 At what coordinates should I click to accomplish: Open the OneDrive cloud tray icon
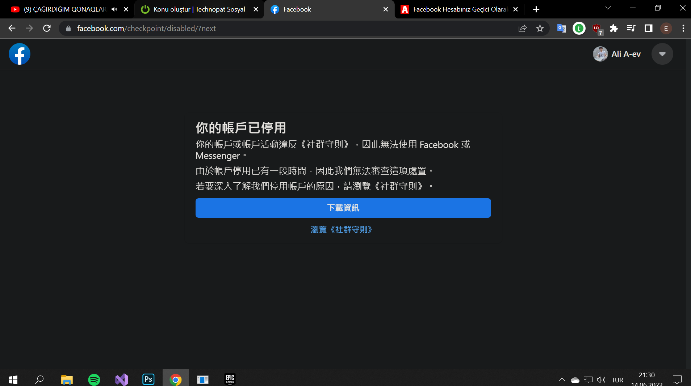pos(575,380)
